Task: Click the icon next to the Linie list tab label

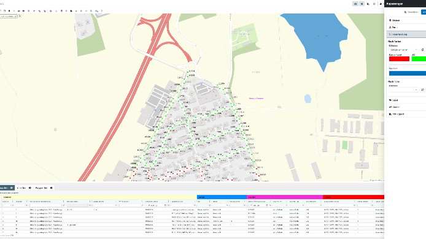Action: coord(30,188)
